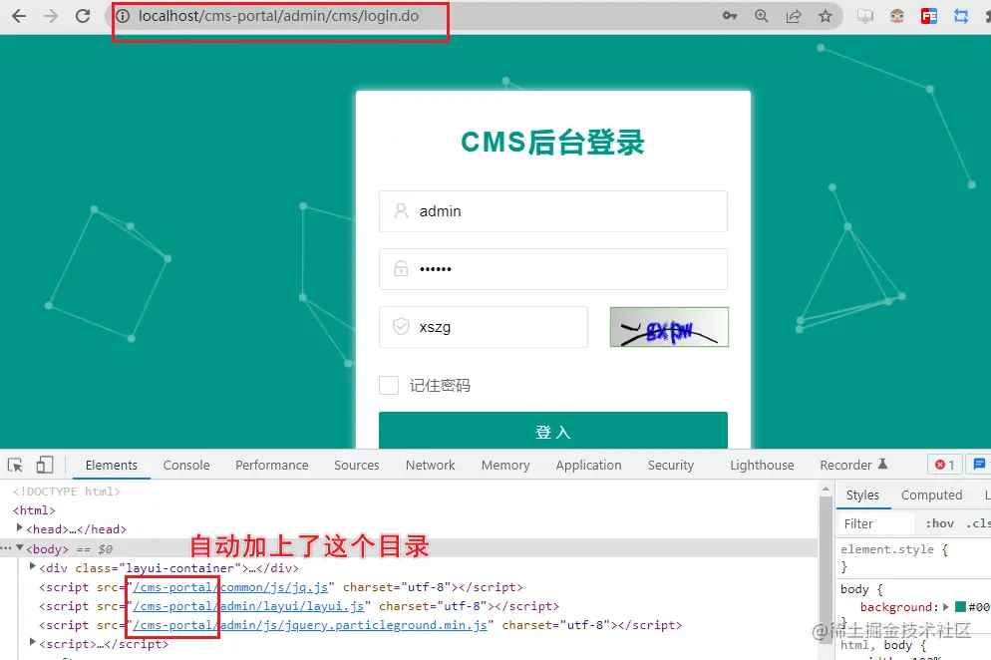The width and height of the screenshot is (991, 660).
Task: Open the Sources tab
Action: (357, 465)
